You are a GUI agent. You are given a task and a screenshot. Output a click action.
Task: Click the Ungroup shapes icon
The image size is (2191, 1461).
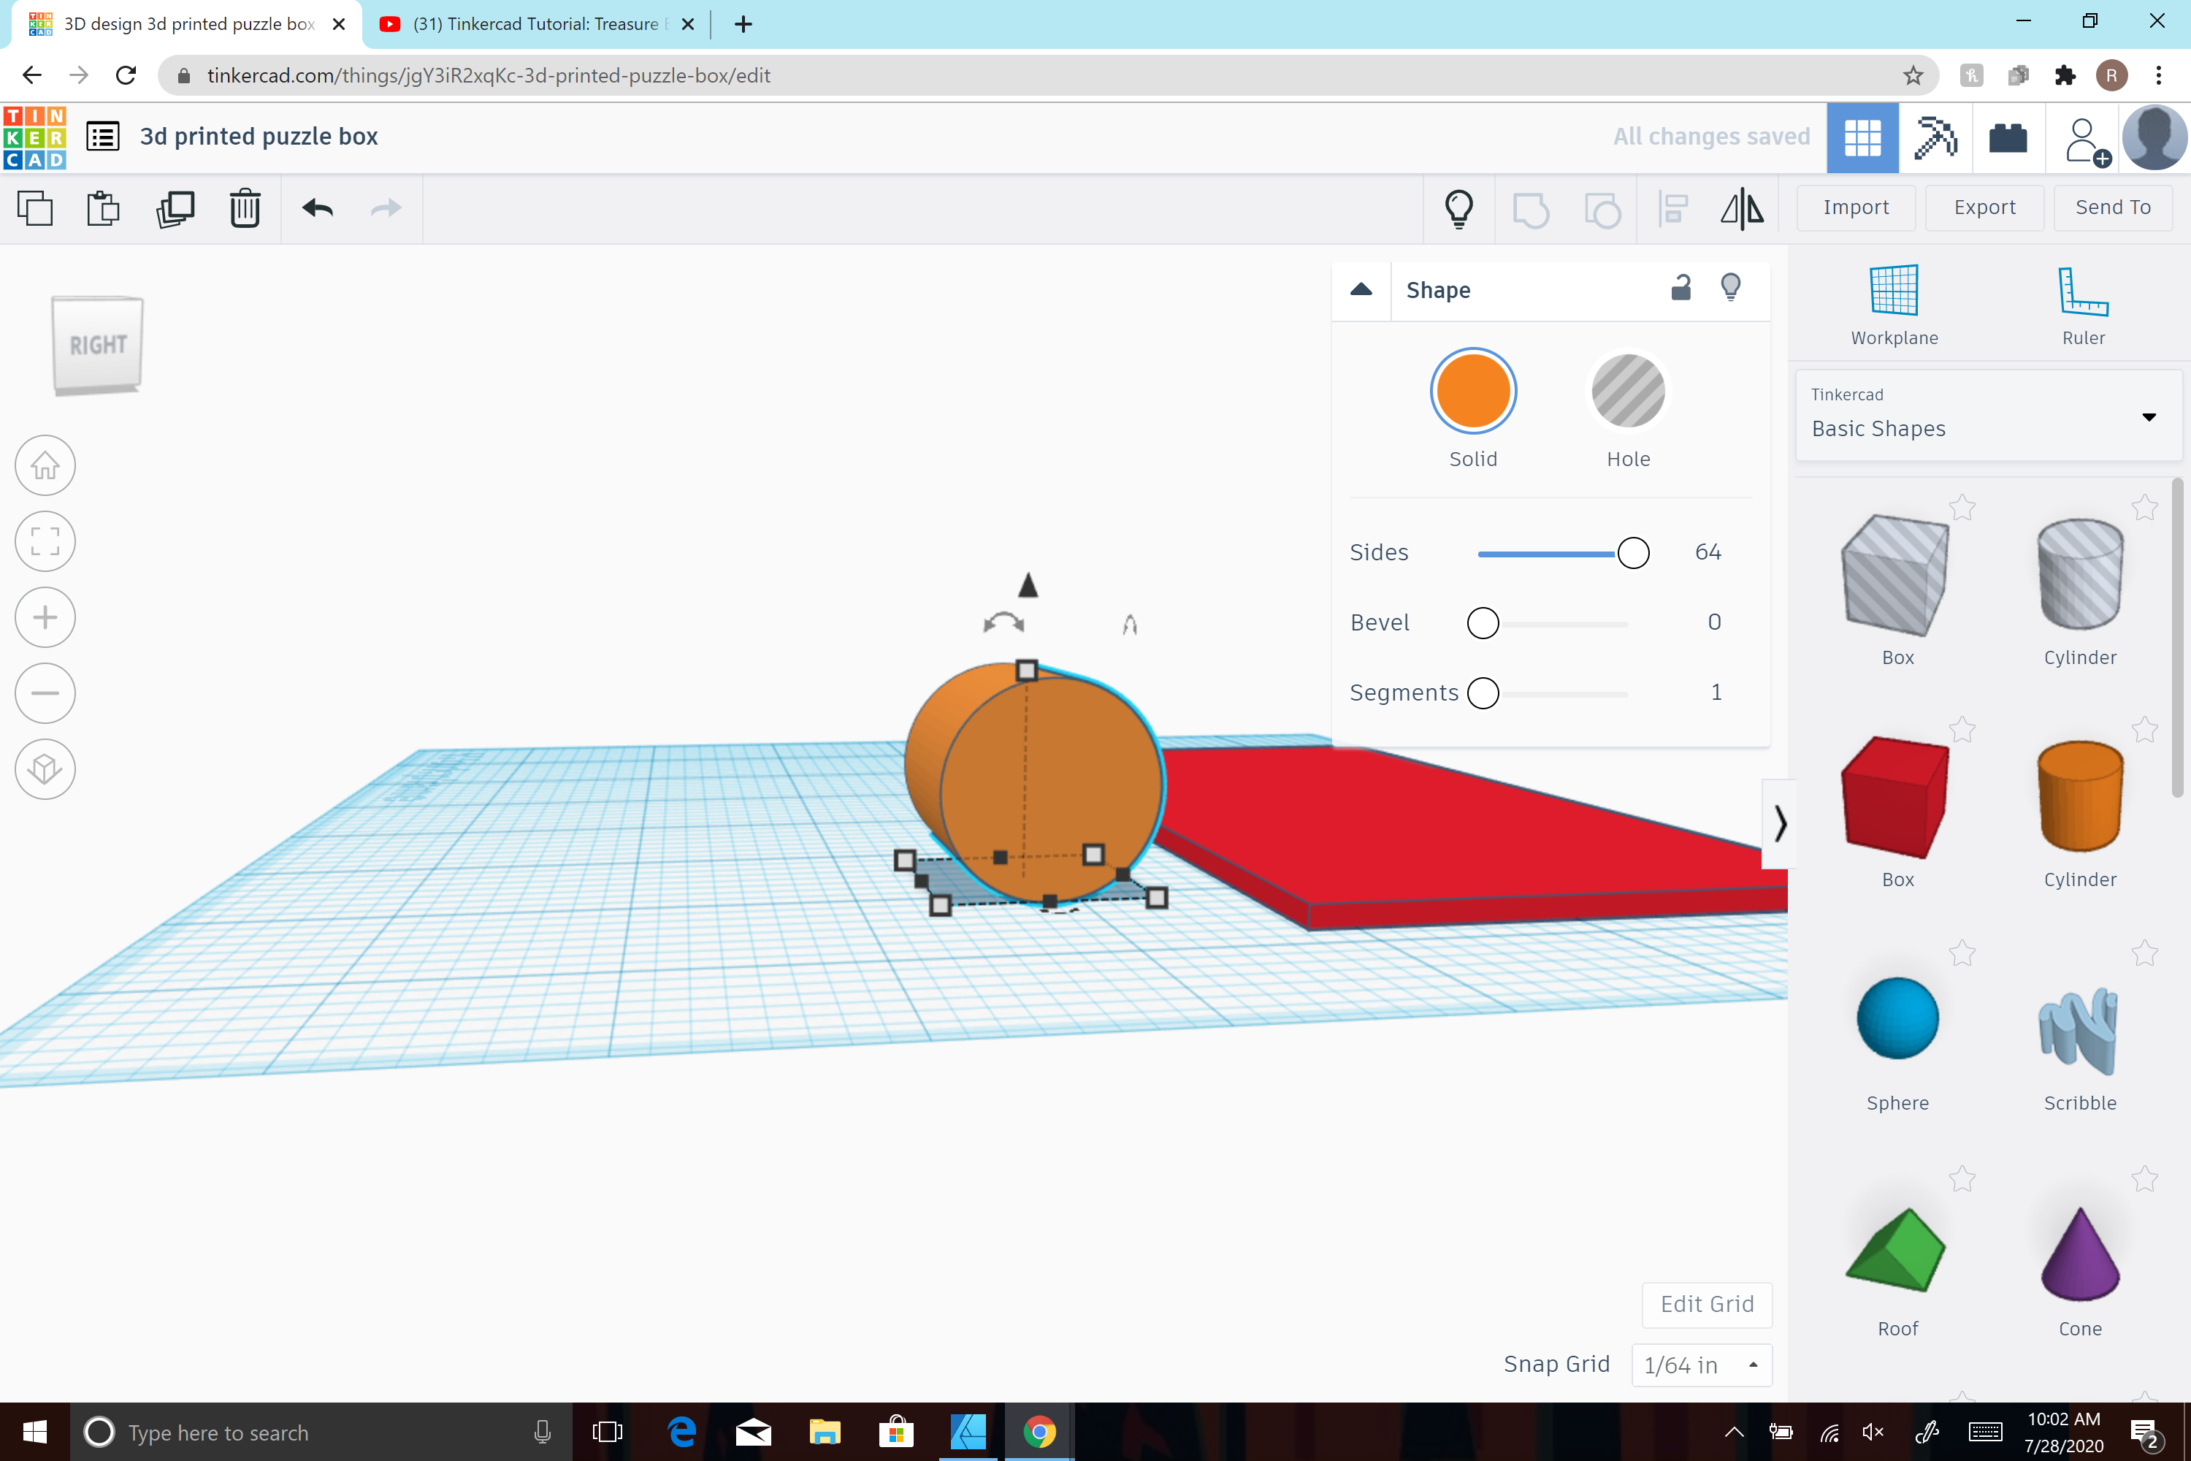1602,210
